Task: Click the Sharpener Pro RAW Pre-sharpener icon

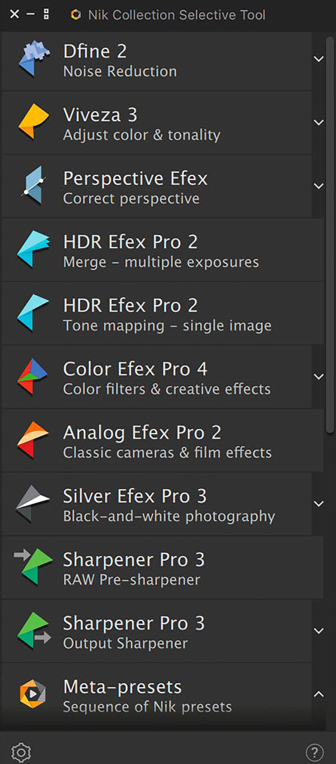Action: coord(33,567)
